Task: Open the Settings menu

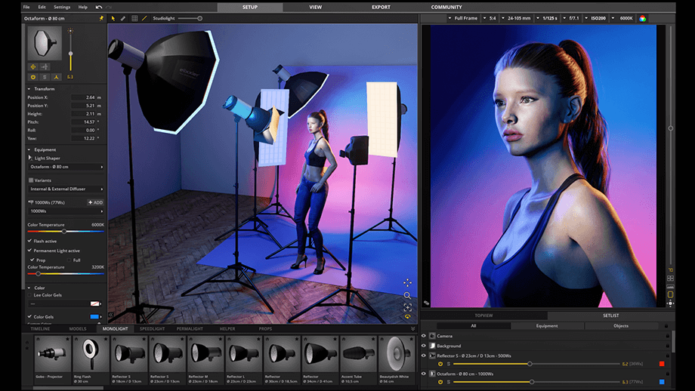Action: pos(62,7)
